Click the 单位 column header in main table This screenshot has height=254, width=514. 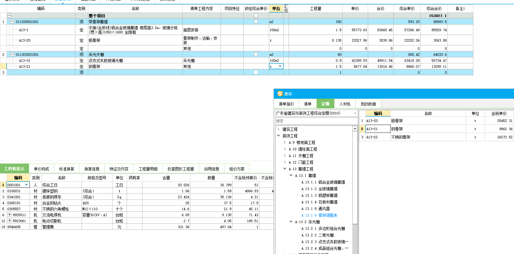click(276, 9)
